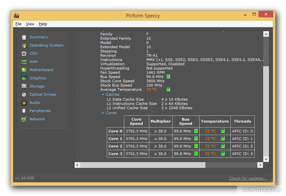Collapse the Cores section
Viewport: 286px width, 196px height.
point(103,113)
